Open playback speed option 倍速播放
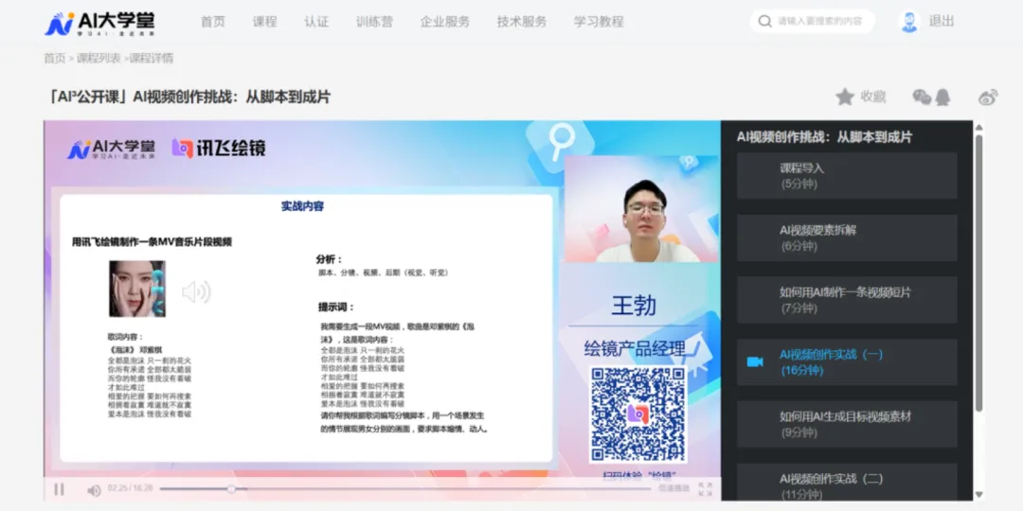 point(674,488)
